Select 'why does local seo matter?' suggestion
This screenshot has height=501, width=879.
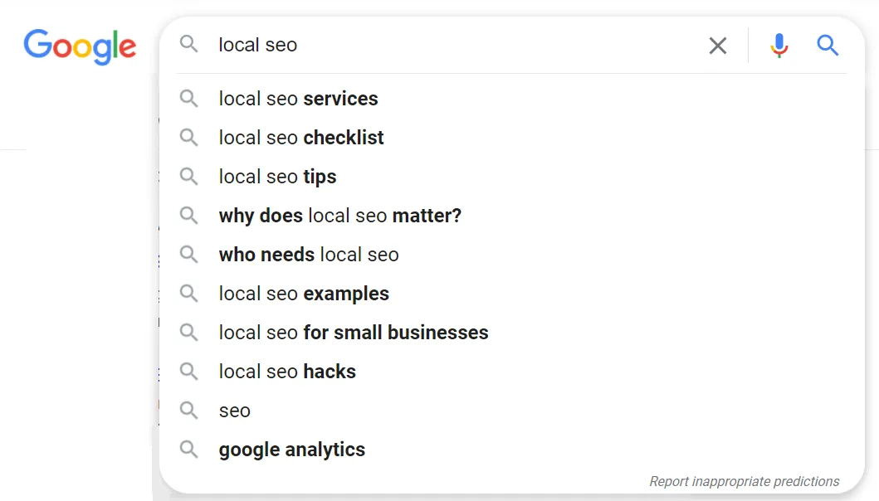(339, 216)
